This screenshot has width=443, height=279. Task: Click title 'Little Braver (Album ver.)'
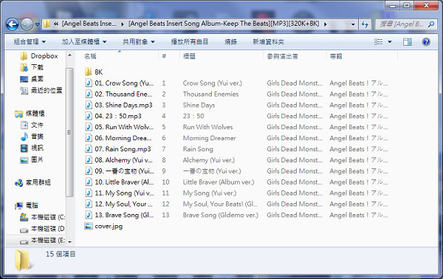(219, 182)
